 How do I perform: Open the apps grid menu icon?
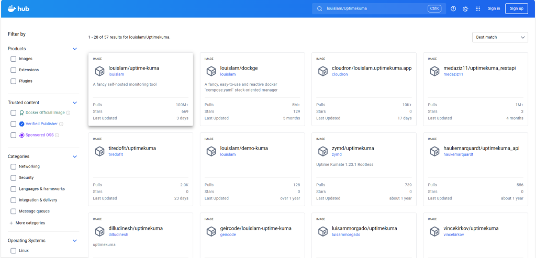click(x=478, y=8)
